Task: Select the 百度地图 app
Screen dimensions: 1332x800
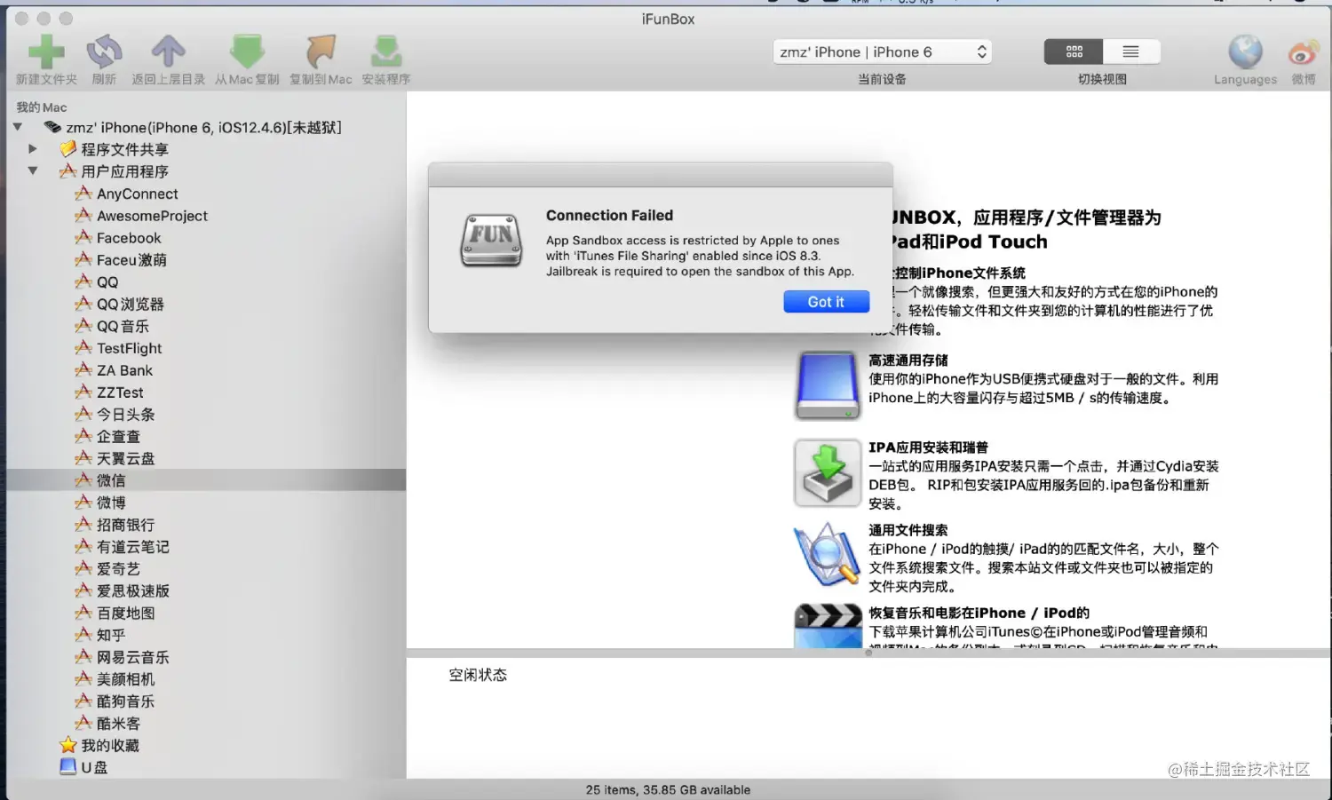Action: point(125,613)
